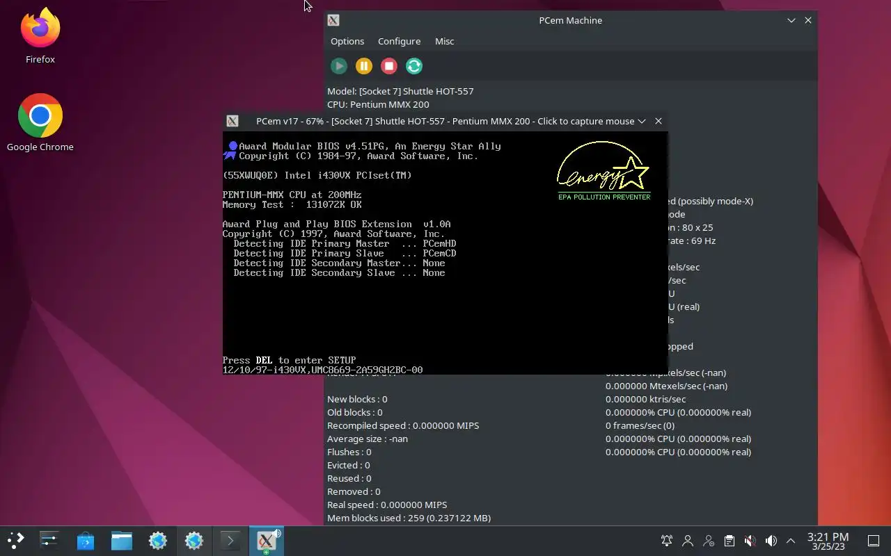The width and height of the screenshot is (891, 556).
Task: Open PCem Machine title bar dropdown chevron
Action: pyautogui.click(x=791, y=20)
